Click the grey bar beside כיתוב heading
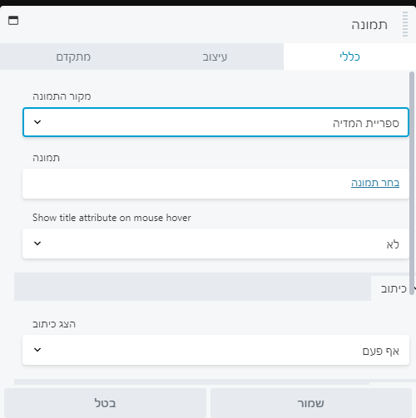416x418 pixels. click(x=192, y=287)
